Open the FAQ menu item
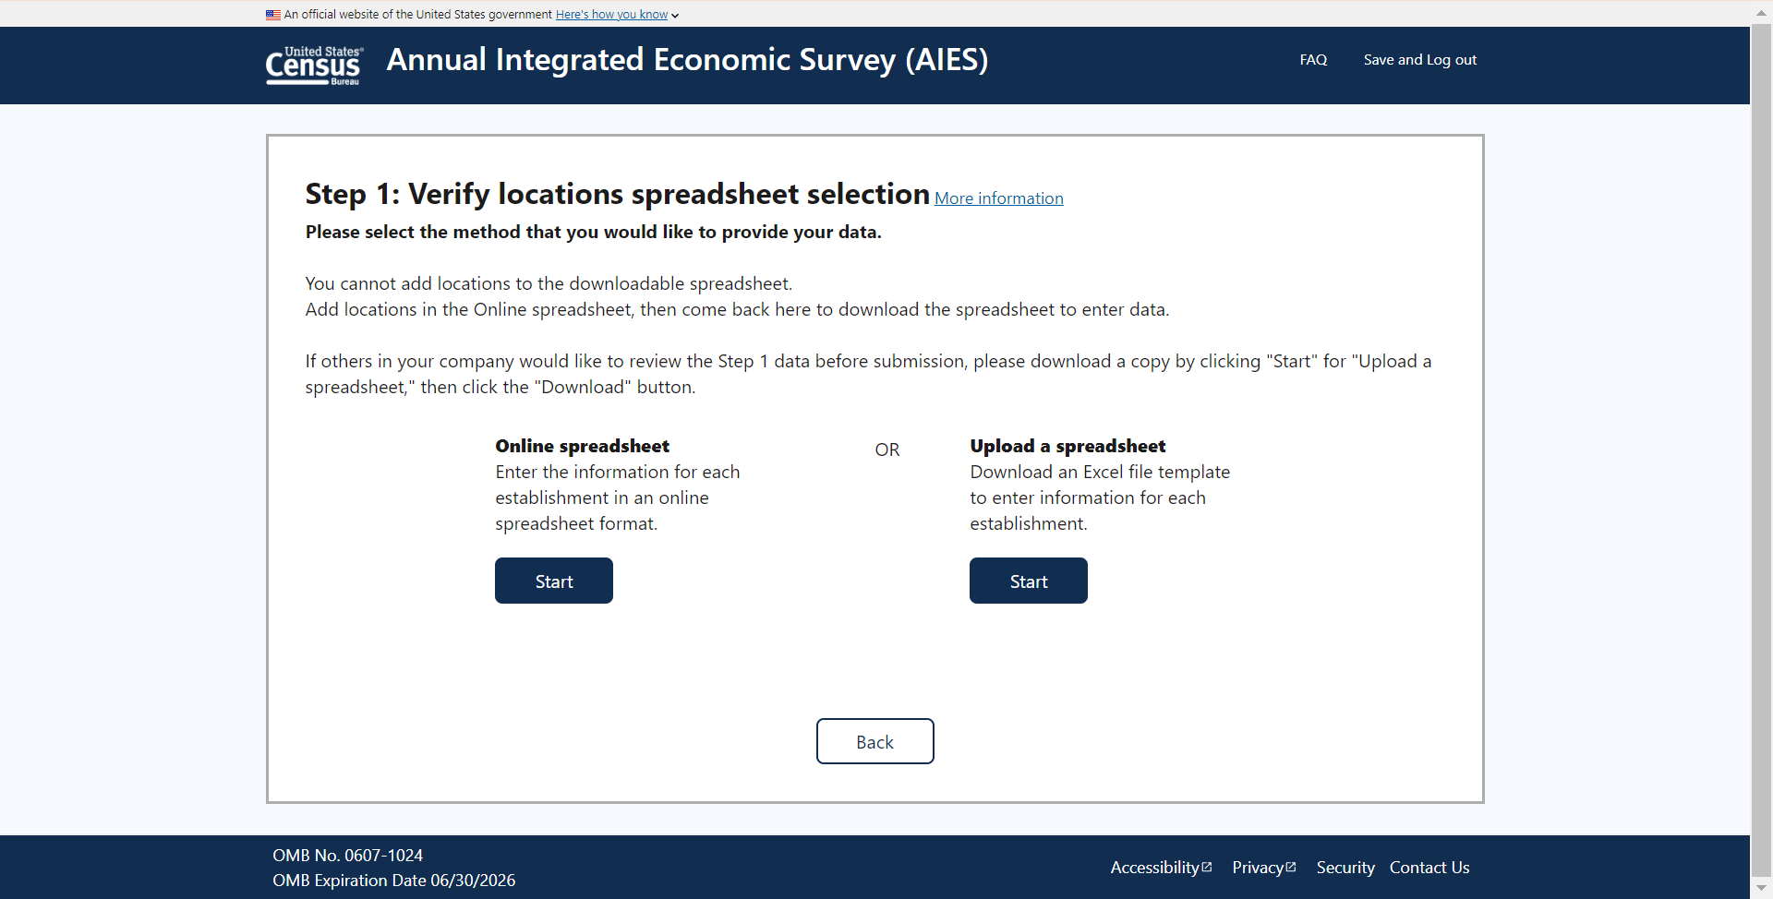This screenshot has height=899, width=1773. pos(1312,60)
